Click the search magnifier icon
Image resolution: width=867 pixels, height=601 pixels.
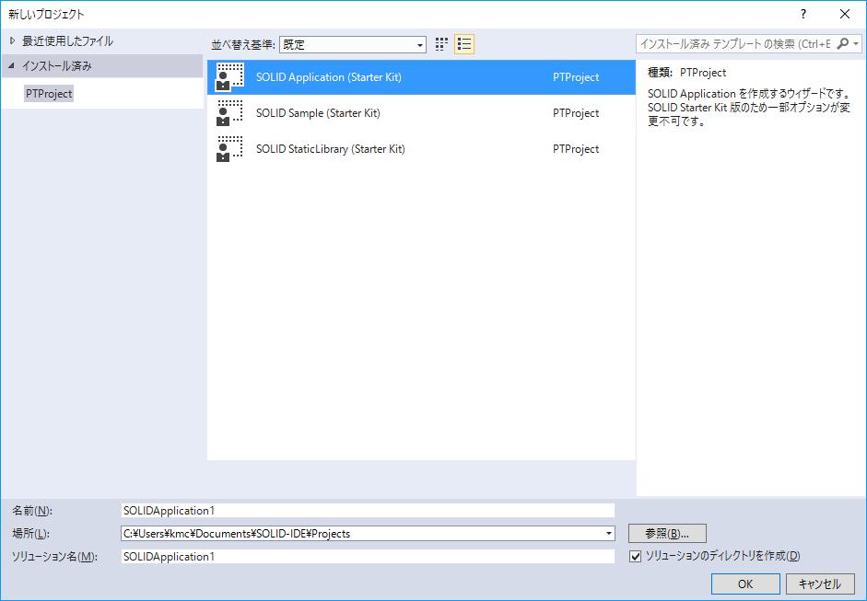845,44
